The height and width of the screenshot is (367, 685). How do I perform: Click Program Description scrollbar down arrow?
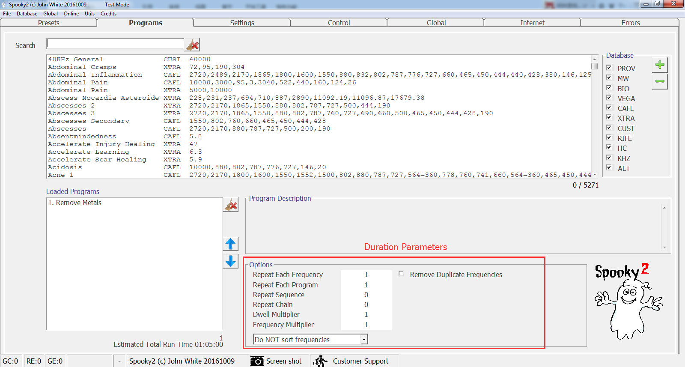664,247
